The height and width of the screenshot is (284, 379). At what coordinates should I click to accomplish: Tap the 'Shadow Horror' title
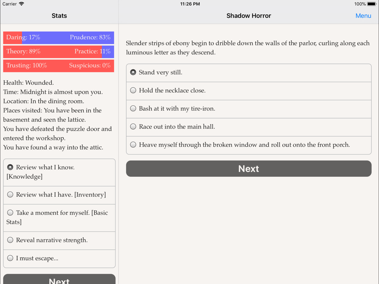[249, 16]
